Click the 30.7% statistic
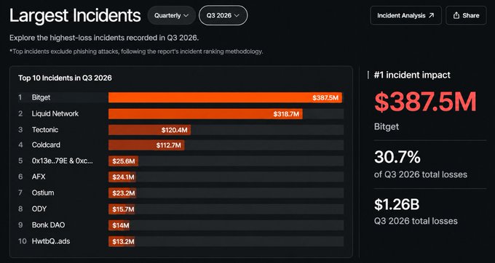495x263 pixels. point(397,157)
